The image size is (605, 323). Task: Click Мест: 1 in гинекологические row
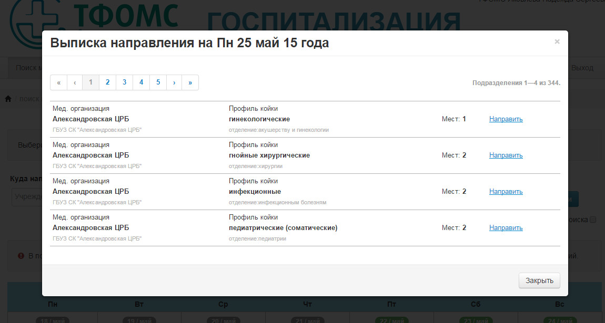click(x=453, y=119)
